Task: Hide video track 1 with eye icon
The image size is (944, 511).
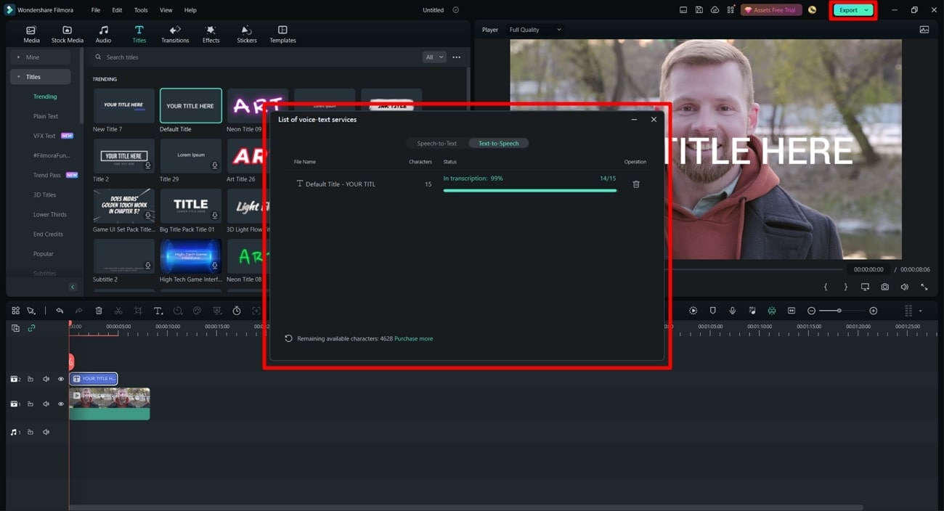Action: coord(61,404)
